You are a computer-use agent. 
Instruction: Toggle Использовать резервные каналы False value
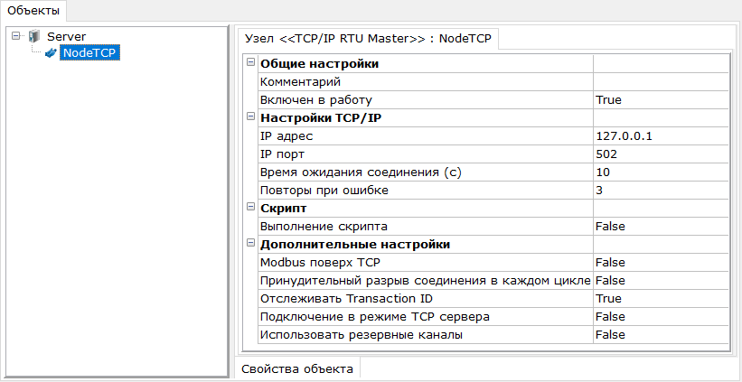[x=661, y=334]
